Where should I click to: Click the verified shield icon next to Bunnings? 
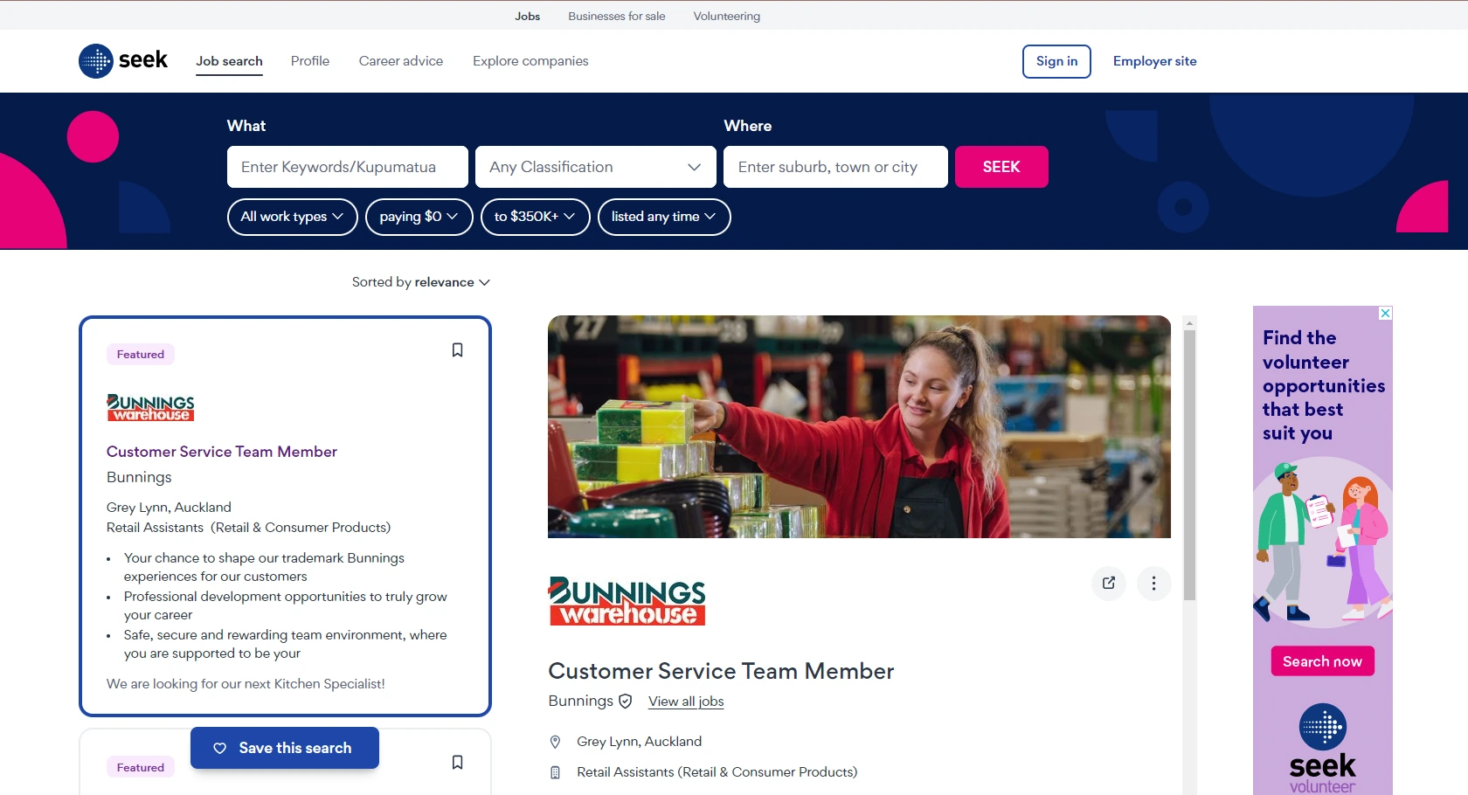(x=626, y=701)
